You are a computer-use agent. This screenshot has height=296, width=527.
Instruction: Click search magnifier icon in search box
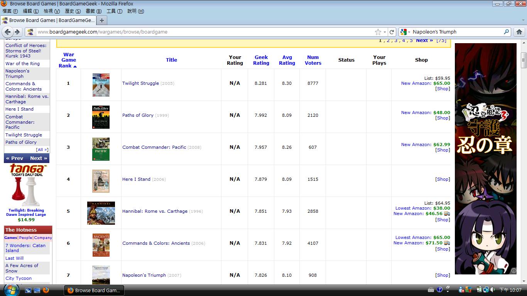pyautogui.click(x=507, y=32)
